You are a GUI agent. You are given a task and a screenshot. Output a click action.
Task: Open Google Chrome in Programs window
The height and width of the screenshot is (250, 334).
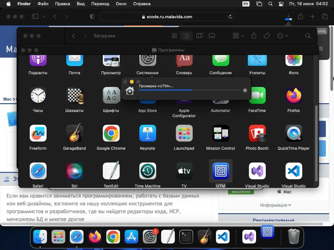pos(111,133)
